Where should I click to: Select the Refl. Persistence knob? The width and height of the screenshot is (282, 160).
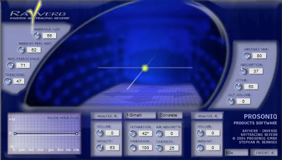coord(10,65)
